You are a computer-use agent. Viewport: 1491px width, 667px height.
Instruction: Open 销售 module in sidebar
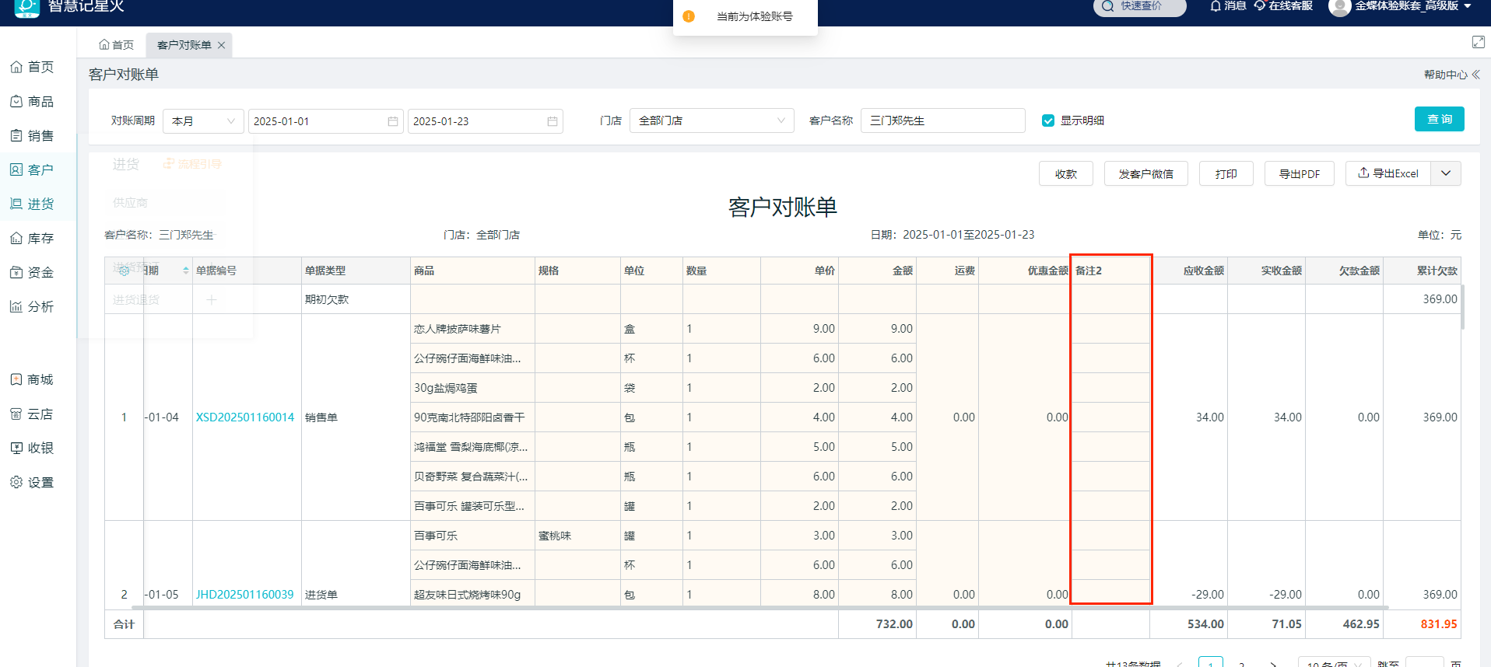pyautogui.click(x=32, y=135)
